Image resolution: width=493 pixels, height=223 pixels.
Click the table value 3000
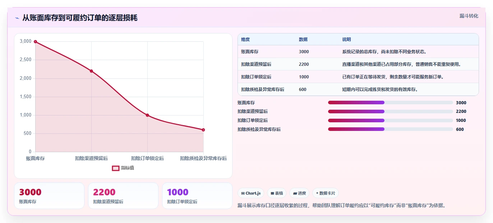click(x=304, y=52)
